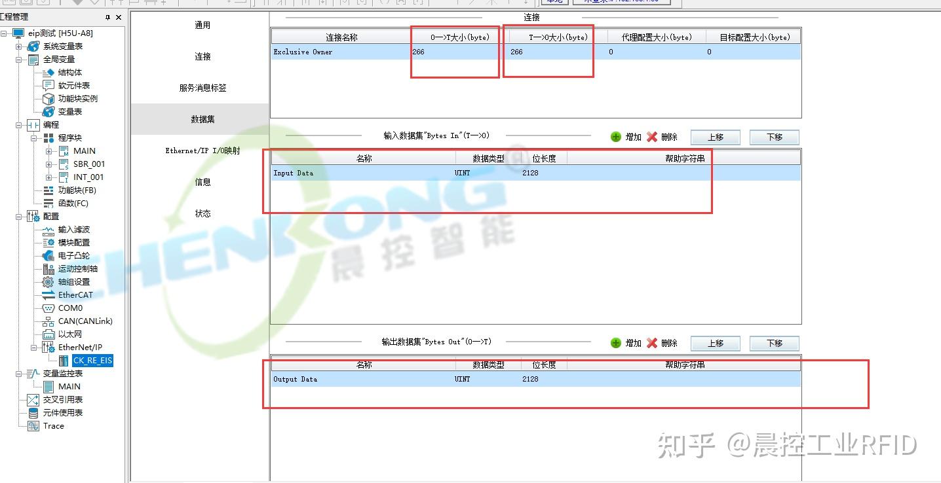Click the 全局变量 list icon
Viewport: 941px width, 483px height.
33,60
